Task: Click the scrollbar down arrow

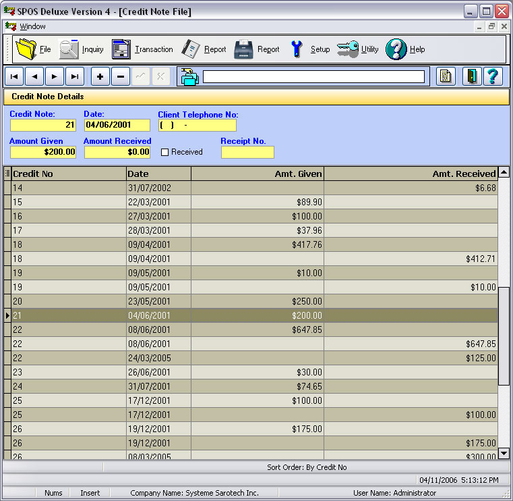Action: click(x=504, y=454)
